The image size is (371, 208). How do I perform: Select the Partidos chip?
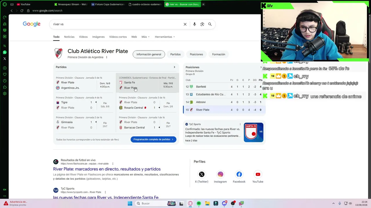(175, 54)
